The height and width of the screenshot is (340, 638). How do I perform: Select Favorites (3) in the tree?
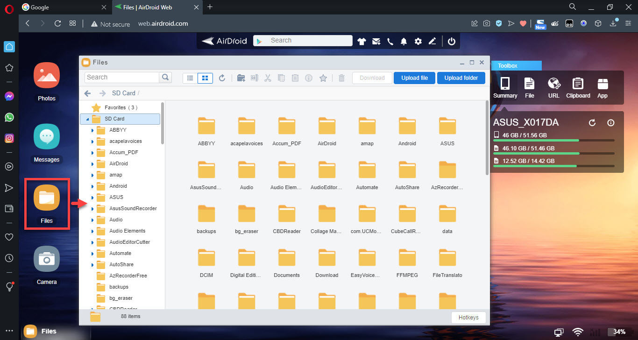(x=121, y=107)
